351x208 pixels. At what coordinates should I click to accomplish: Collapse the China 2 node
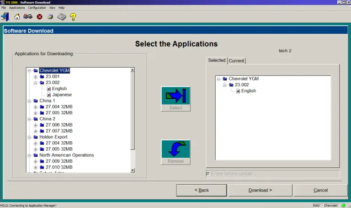click(x=29, y=119)
